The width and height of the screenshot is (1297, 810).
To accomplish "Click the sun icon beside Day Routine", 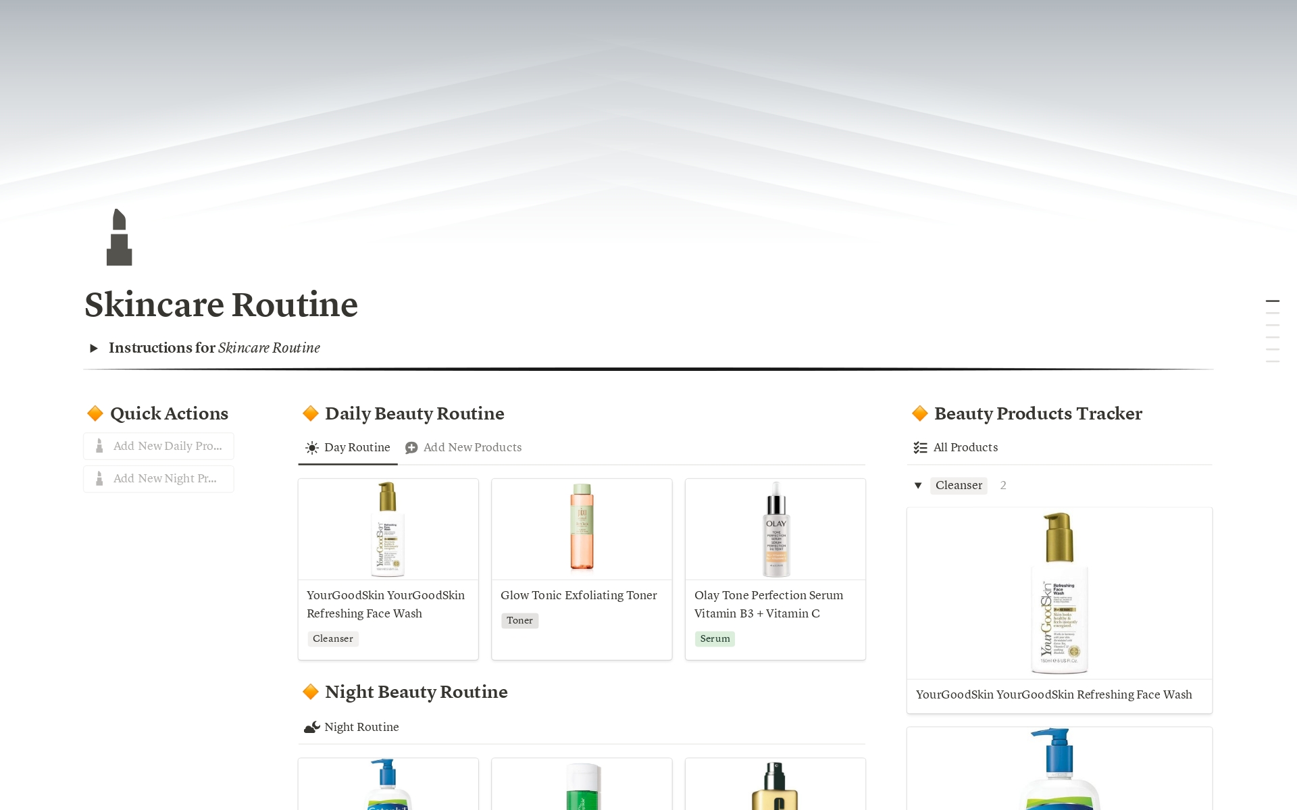I will [x=311, y=448].
